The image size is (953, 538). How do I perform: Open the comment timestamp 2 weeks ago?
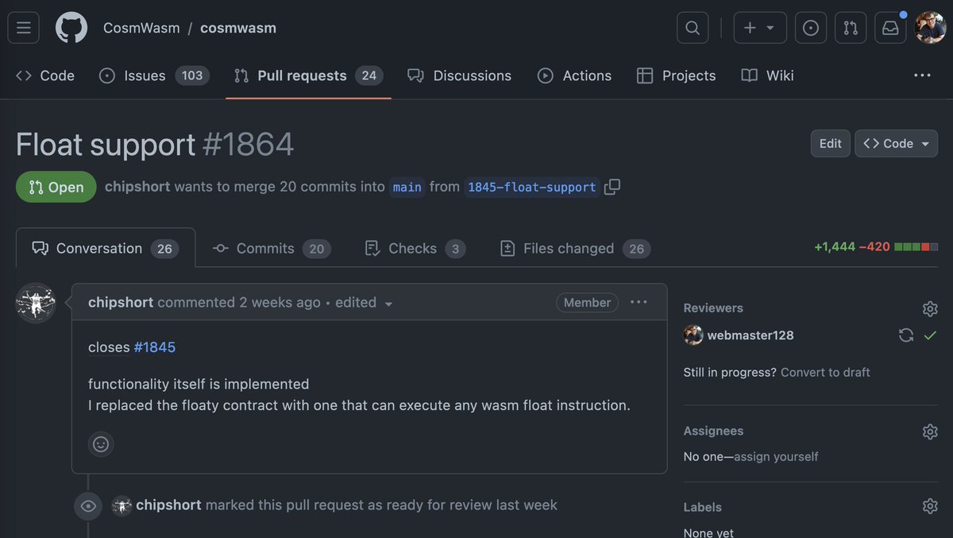coord(280,303)
